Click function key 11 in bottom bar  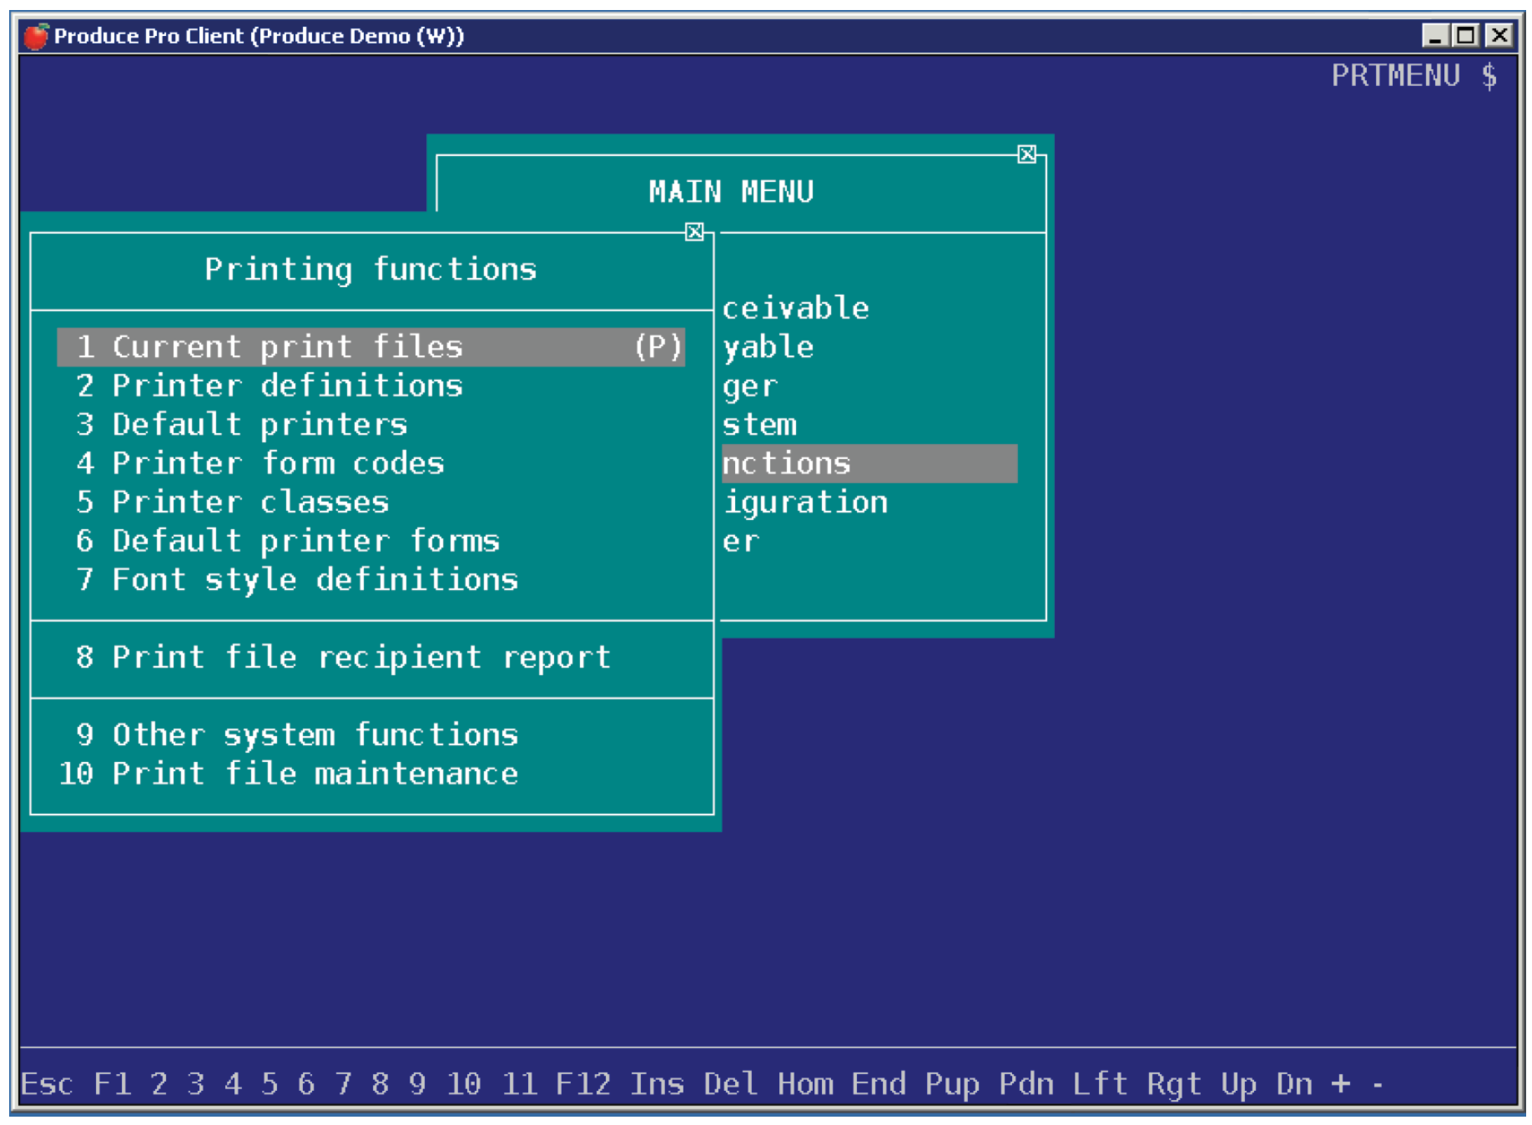pos(519,1084)
